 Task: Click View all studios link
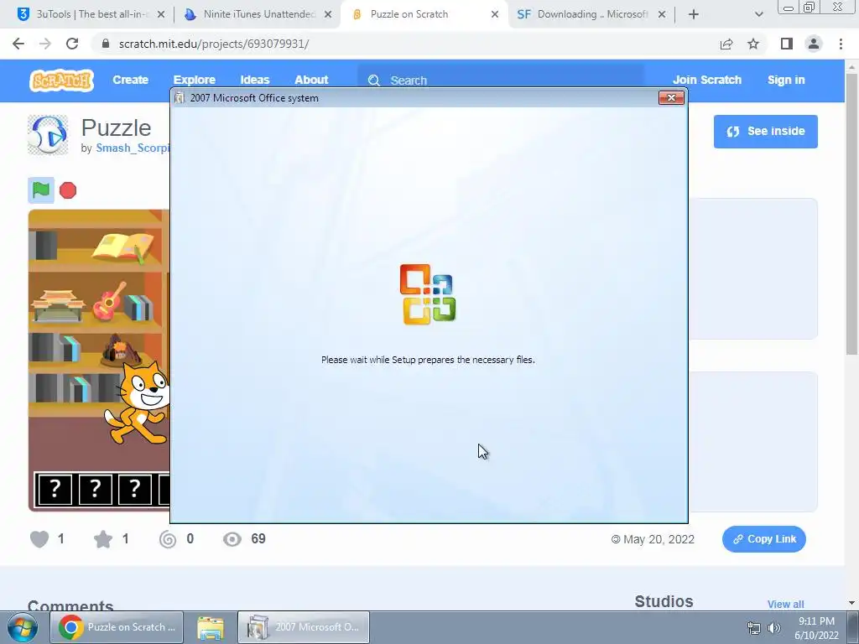point(785,604)
